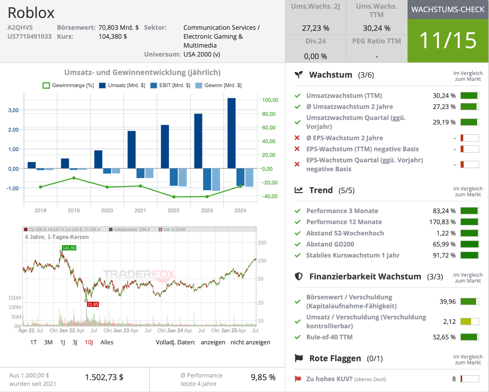Select the Alles chart range
Image resolution: width=489 pixels, height=392 pixels.
107,342
